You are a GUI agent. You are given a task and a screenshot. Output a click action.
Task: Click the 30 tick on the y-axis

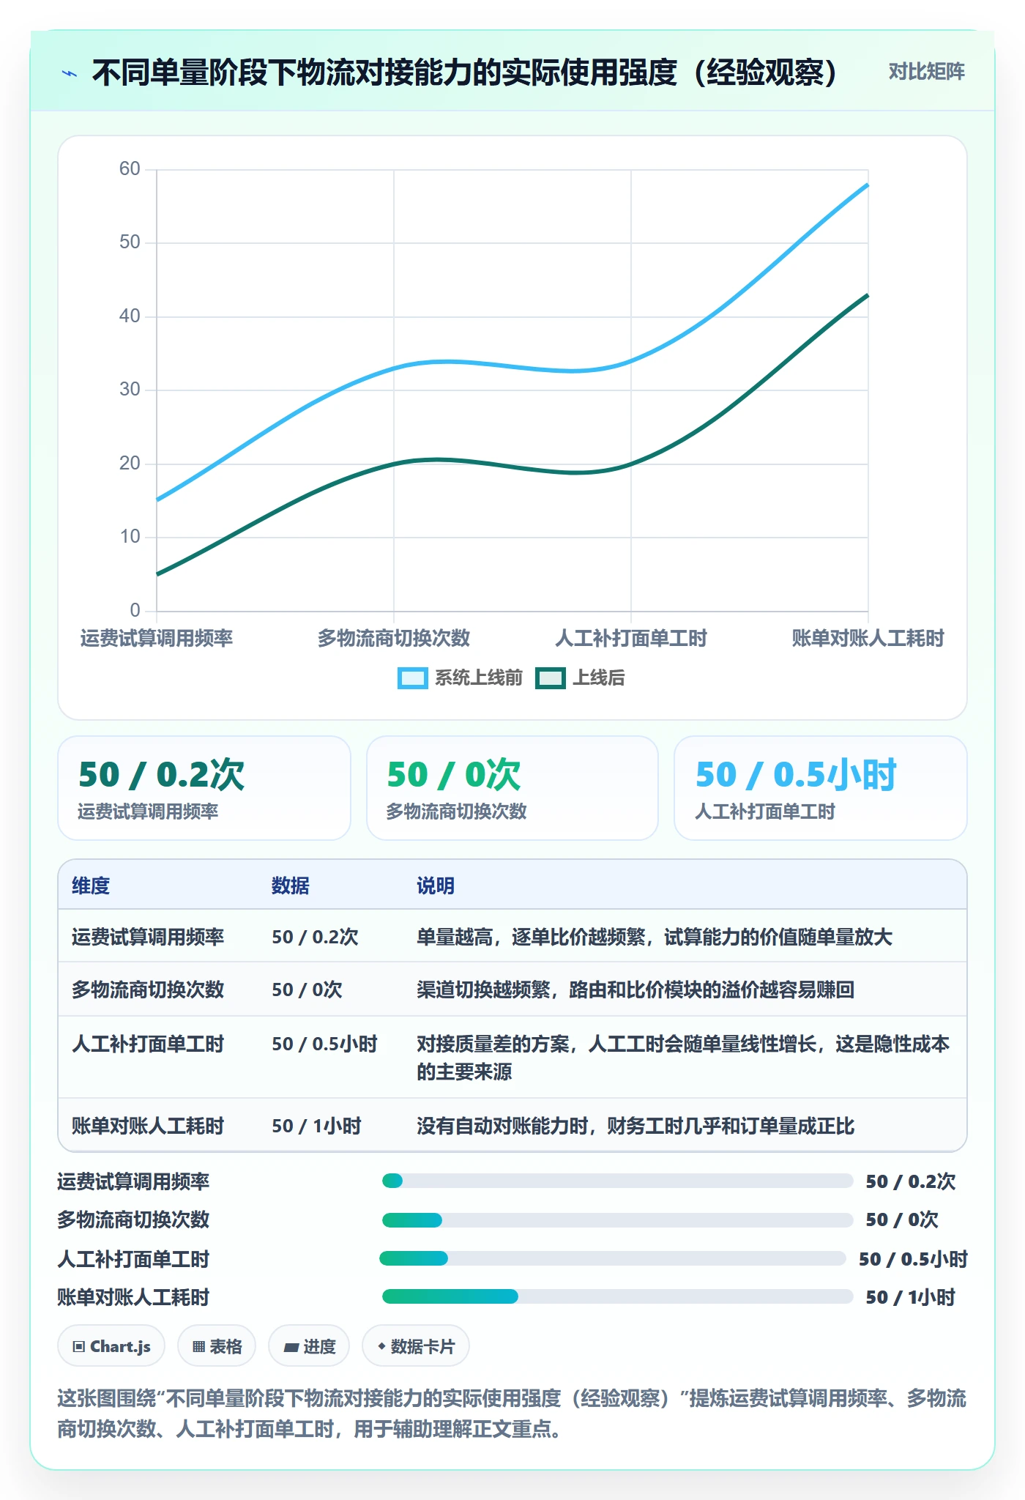tap(130, 389)
